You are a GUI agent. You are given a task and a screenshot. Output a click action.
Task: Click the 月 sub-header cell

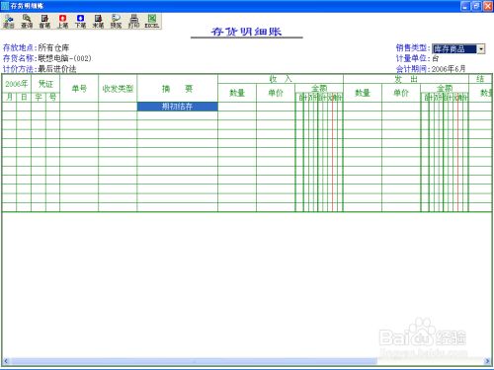9,98
